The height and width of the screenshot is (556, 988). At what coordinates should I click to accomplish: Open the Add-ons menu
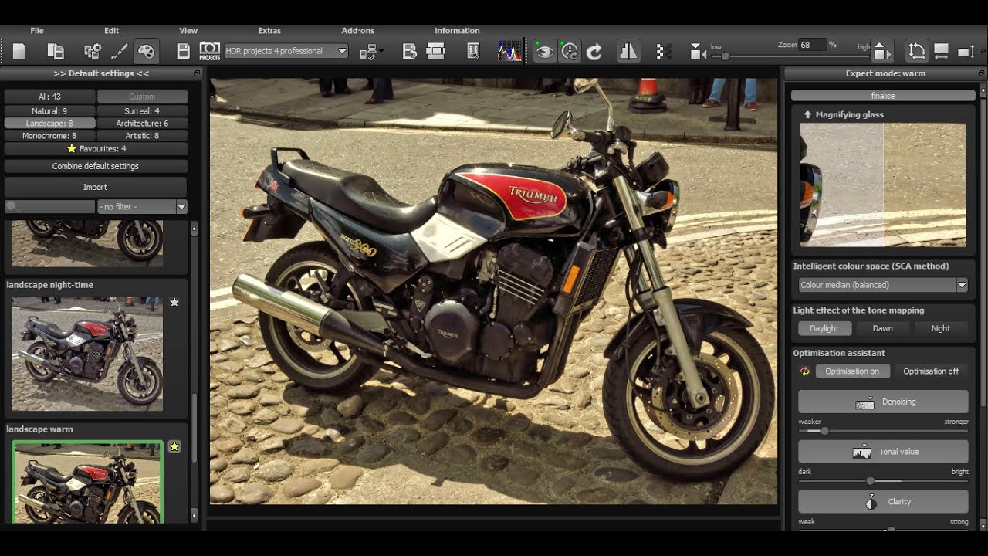[x=358, y=31]
